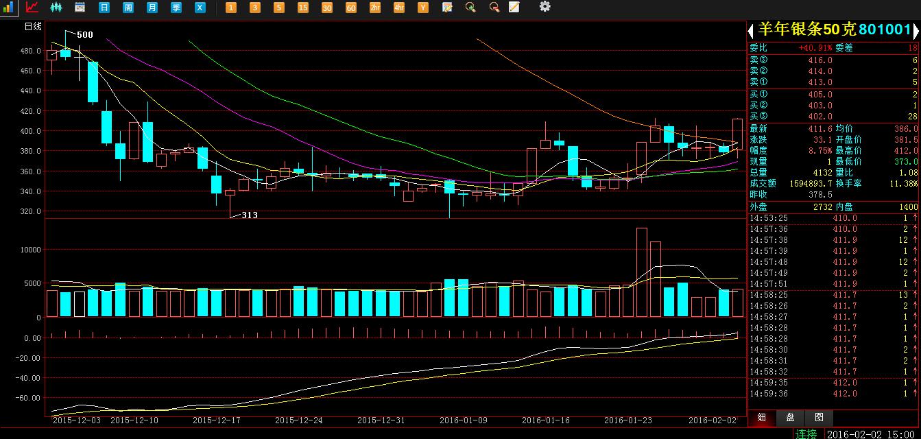Click the 均价 average price 386.0
Viewport: 921px width, 439px height.
pyautogui.click(x=906, y=128)
